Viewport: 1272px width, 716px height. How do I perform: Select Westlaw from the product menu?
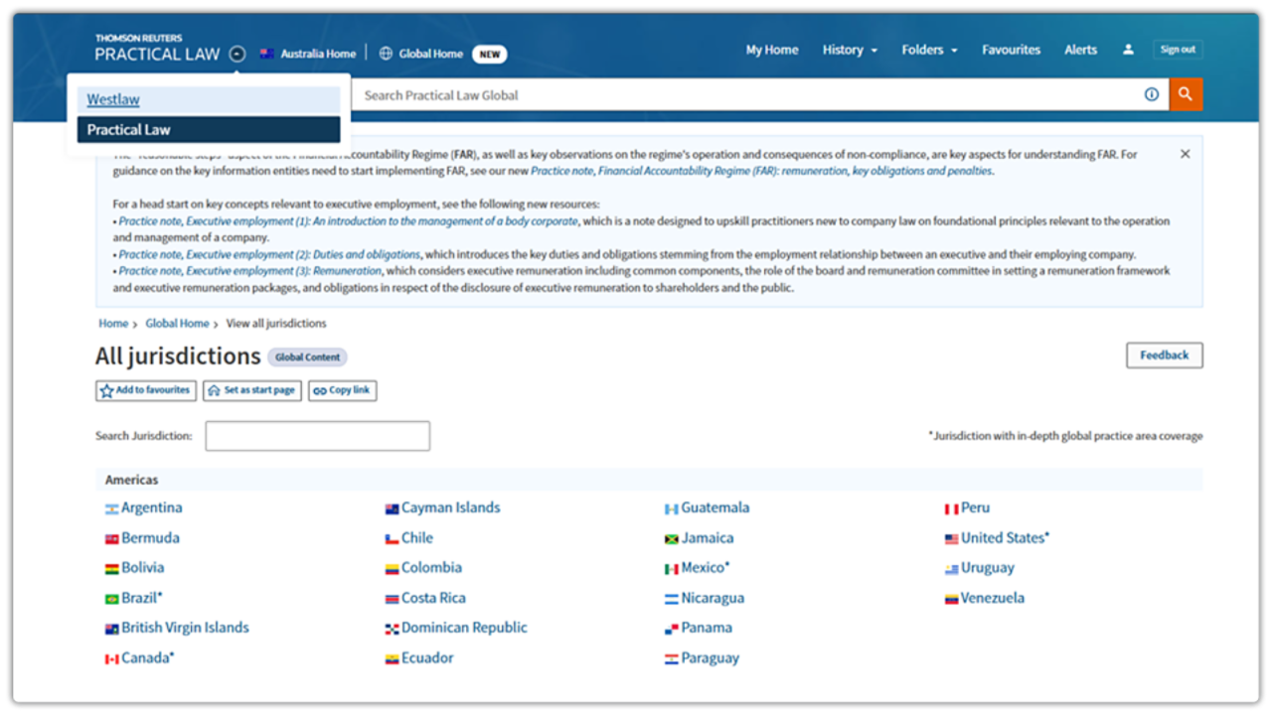tap(113, 99)
